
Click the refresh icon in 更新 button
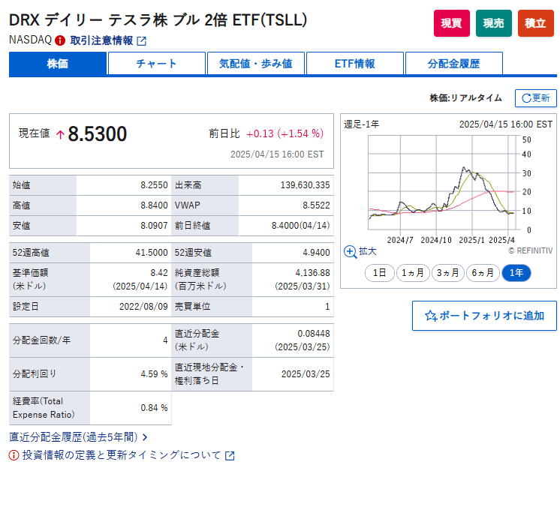[526, 98]
